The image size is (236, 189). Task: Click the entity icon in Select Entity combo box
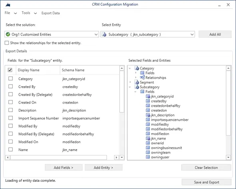pos(104,34)
